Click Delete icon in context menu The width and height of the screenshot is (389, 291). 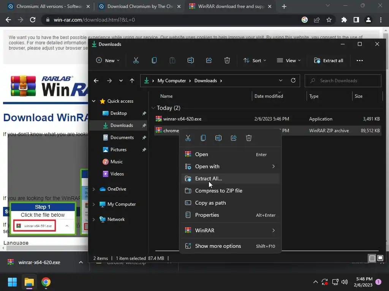click(x=249, y=138)
